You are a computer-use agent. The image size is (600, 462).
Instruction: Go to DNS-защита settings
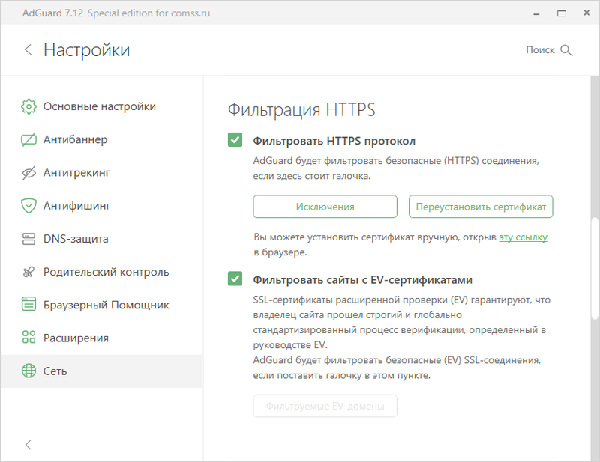coord(101,239)
